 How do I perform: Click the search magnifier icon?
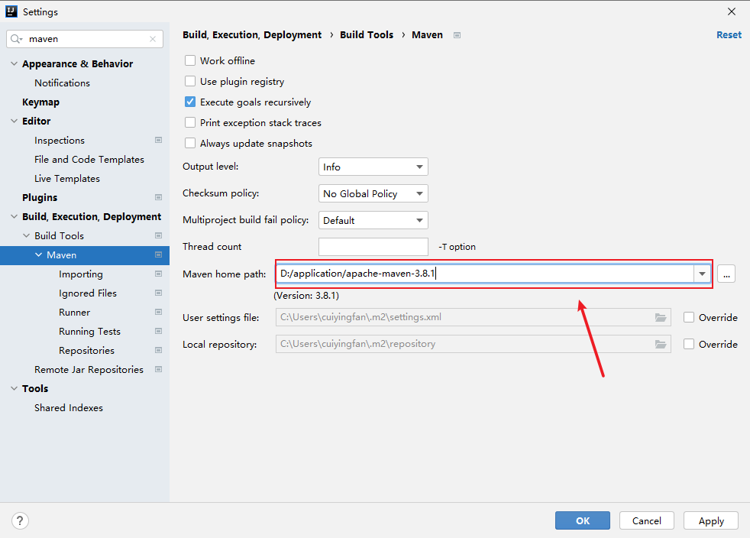tap(16, 39)
